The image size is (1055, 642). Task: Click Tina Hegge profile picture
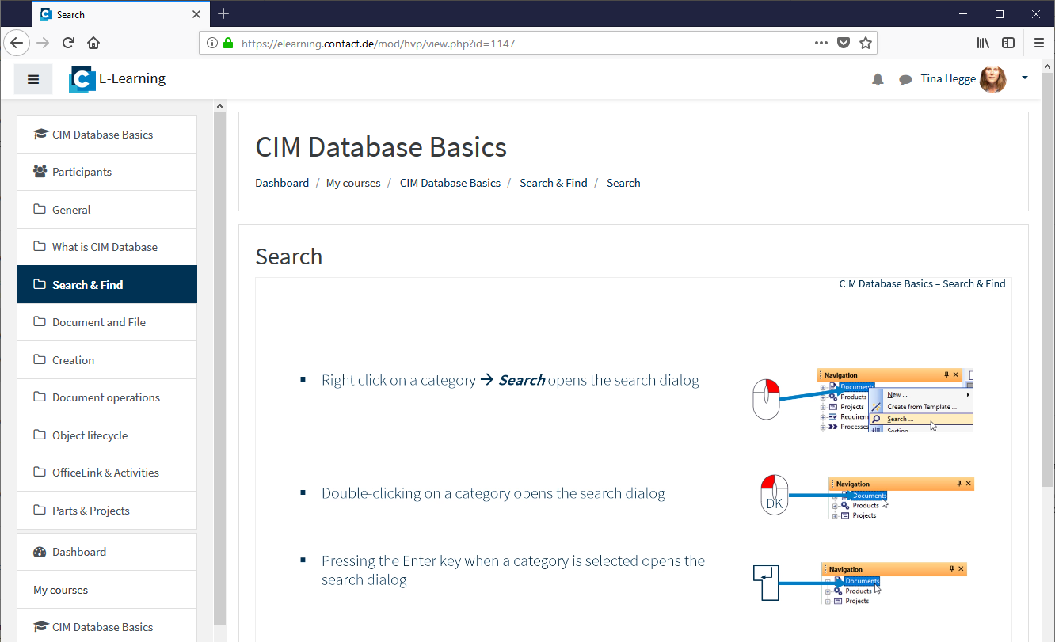(x=993, y=79)
